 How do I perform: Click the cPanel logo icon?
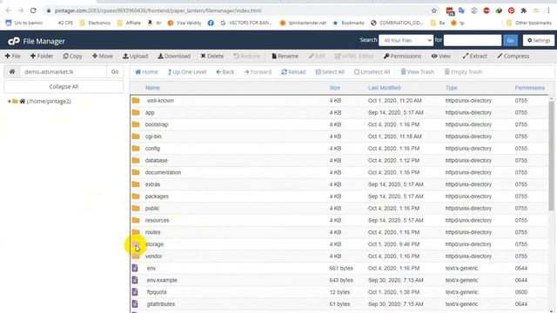14,41
